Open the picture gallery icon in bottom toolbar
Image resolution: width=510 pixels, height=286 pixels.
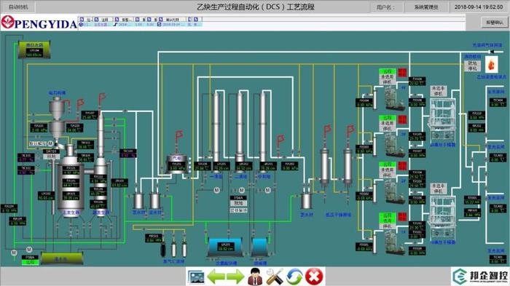[x=196, y=277]
